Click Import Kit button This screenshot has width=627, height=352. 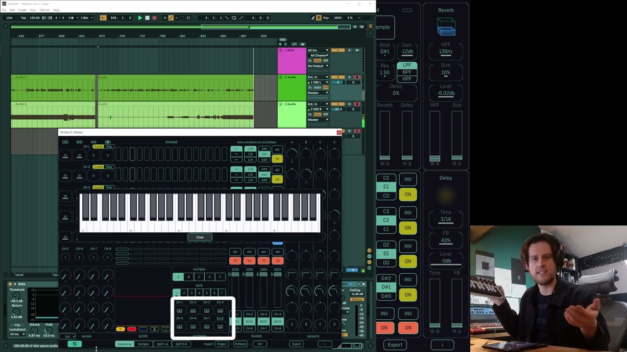tap(260, 344)
